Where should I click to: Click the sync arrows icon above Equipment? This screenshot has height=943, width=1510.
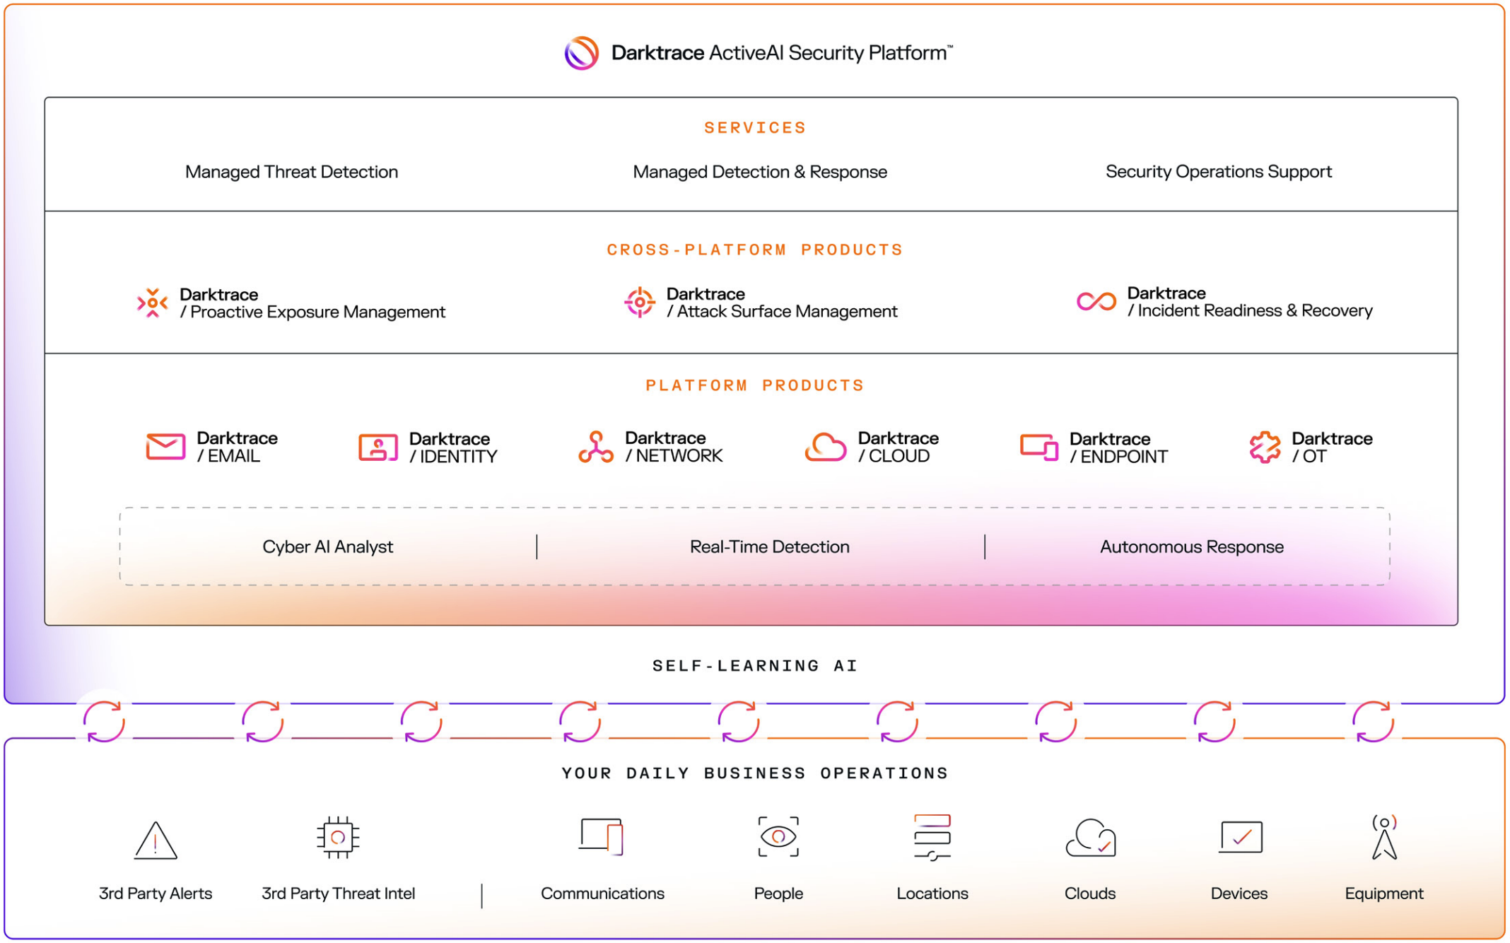pyautogui.click(x=1373, y=722)
